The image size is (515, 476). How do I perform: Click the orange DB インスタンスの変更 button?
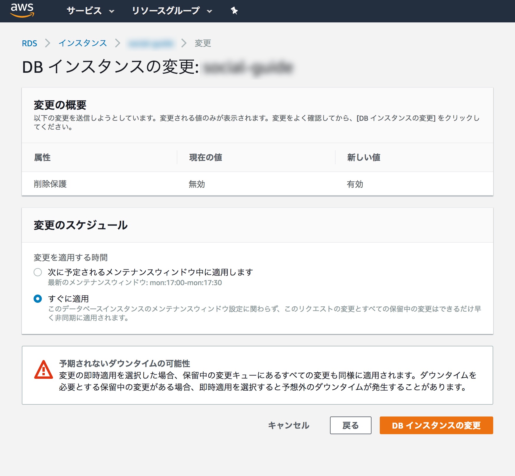click(436, 426)
